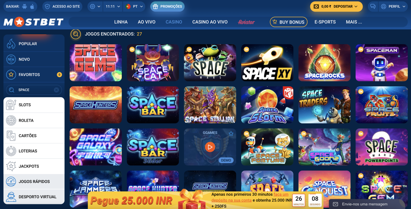The width and height of the screenshot is (411, 209).
Task: Open the PT language dropdown
Action: 134,6
